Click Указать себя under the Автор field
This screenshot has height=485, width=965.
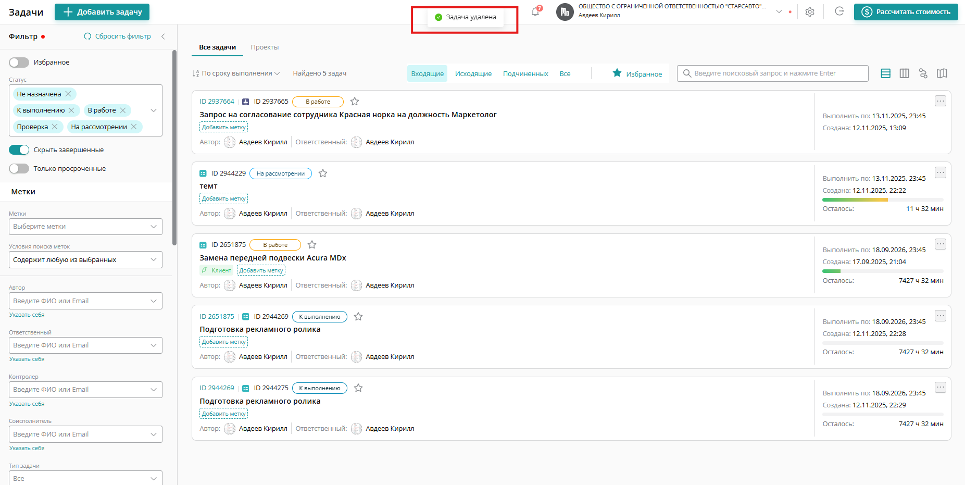click(27, 315)
